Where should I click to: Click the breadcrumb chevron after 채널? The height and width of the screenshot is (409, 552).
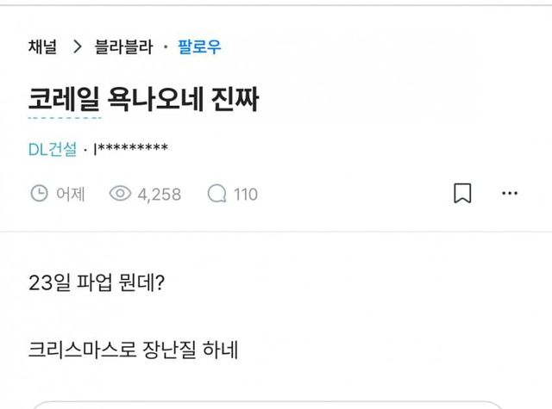(x=77, y=47)
